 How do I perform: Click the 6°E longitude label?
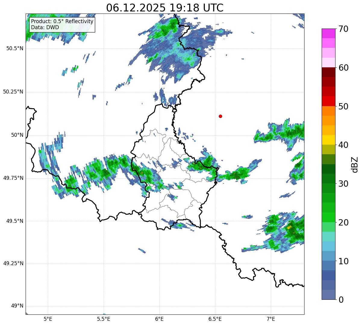[159, 319]
